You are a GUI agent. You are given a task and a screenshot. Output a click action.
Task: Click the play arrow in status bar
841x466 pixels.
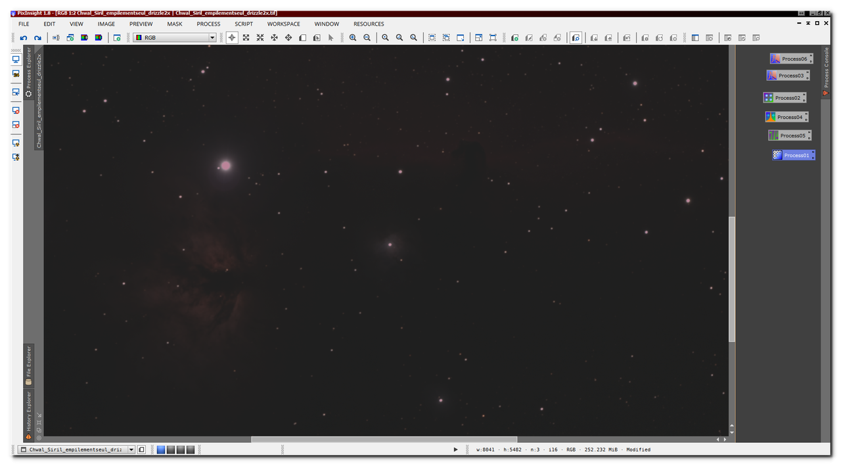point(455,450)
